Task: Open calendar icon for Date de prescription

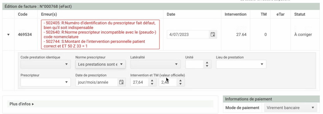Action: (121, 82)
